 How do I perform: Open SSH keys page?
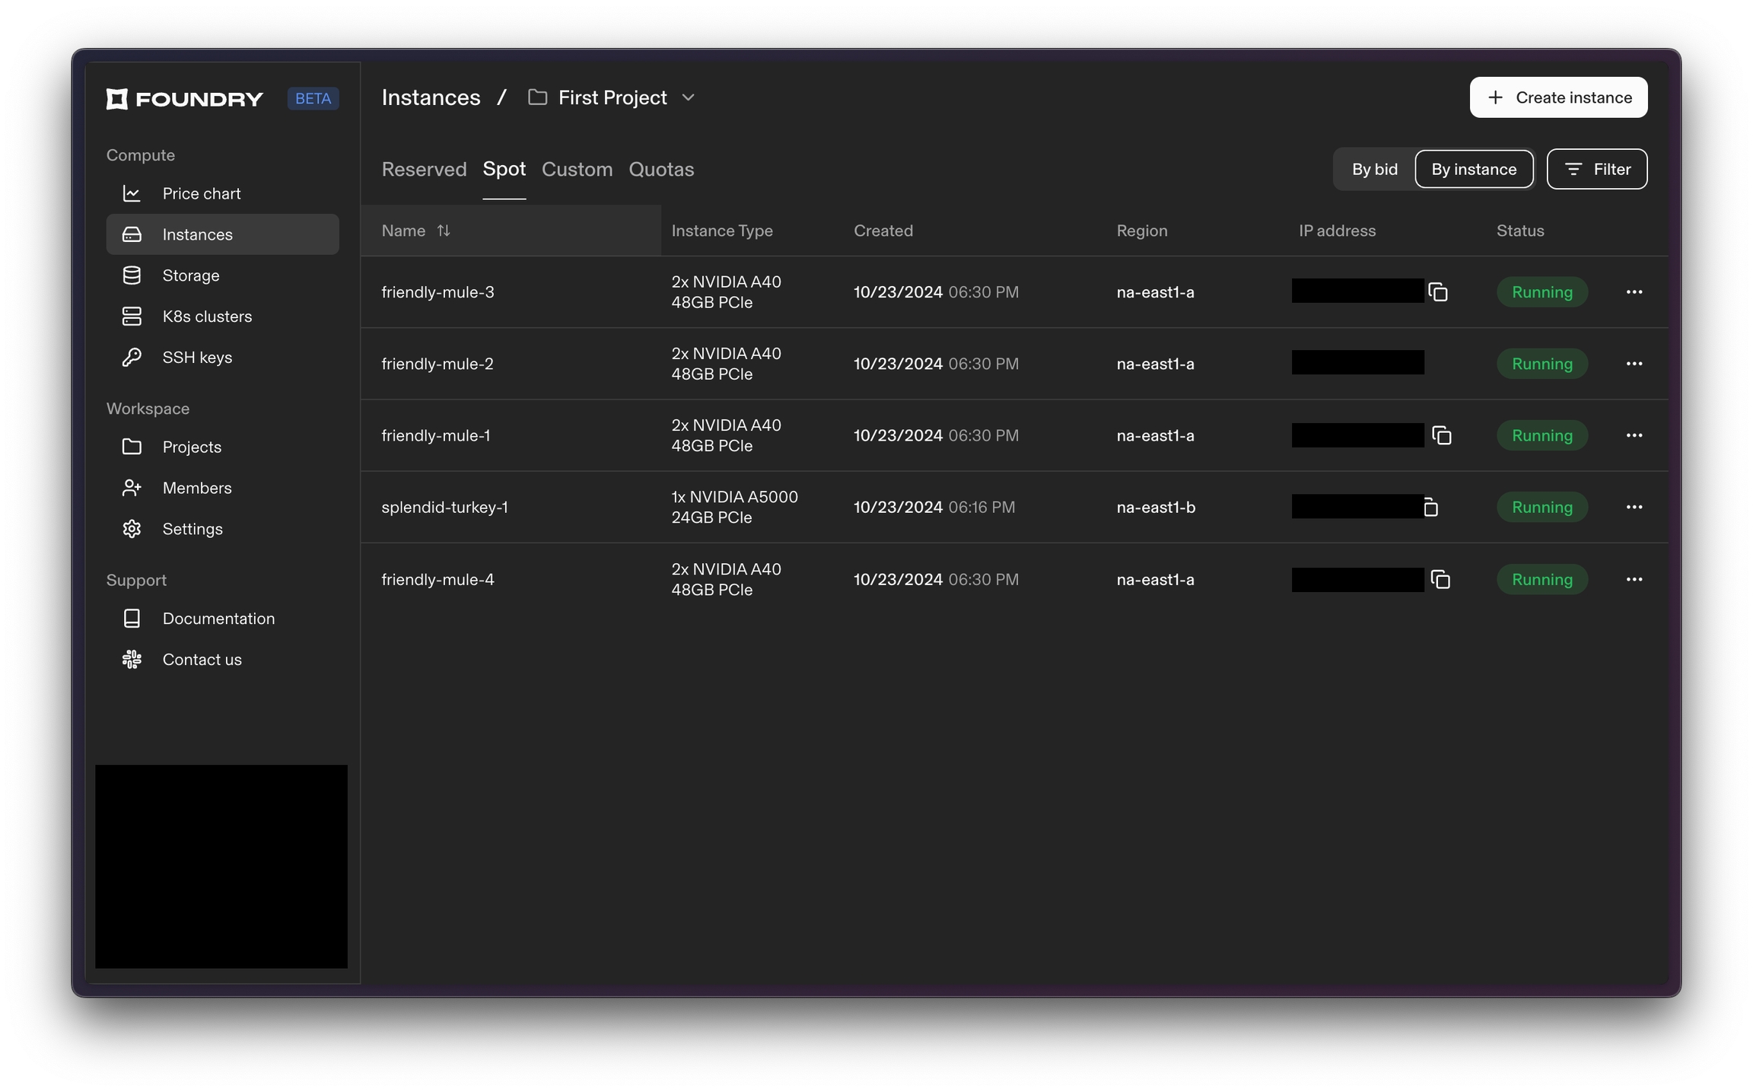pyautogui.click(x=196, y=358)
